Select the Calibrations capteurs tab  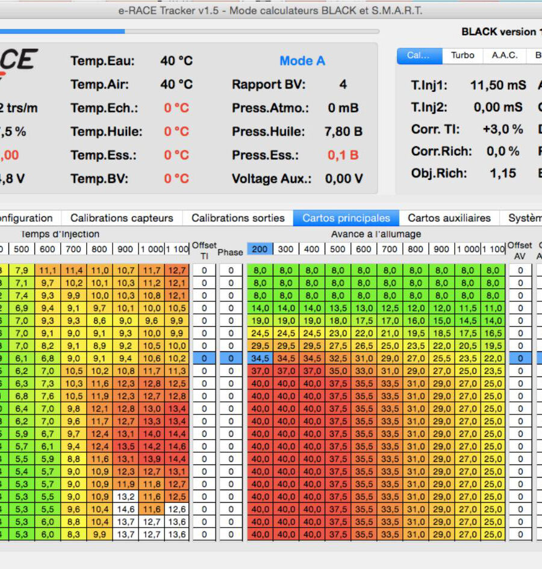pyautogui.click(x=122, y=218)
